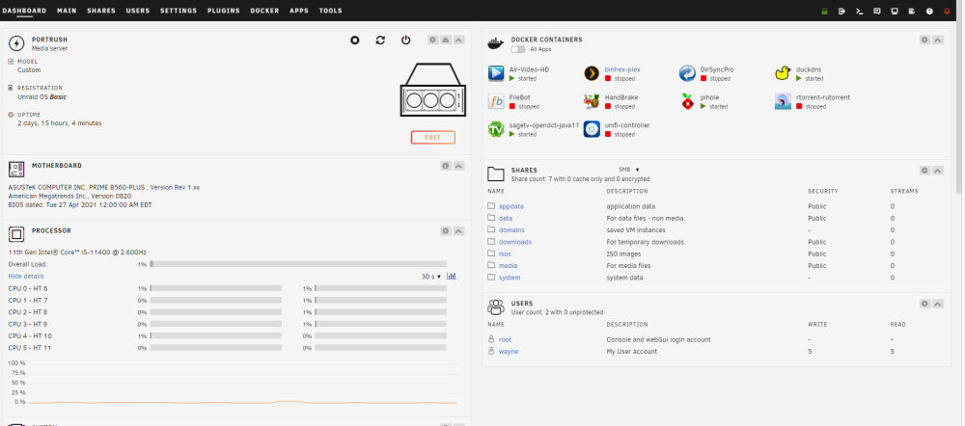Viewport: 965px width, 426px height.
Task: Open the system info monitor icon
Action: (x=895, y=11)
